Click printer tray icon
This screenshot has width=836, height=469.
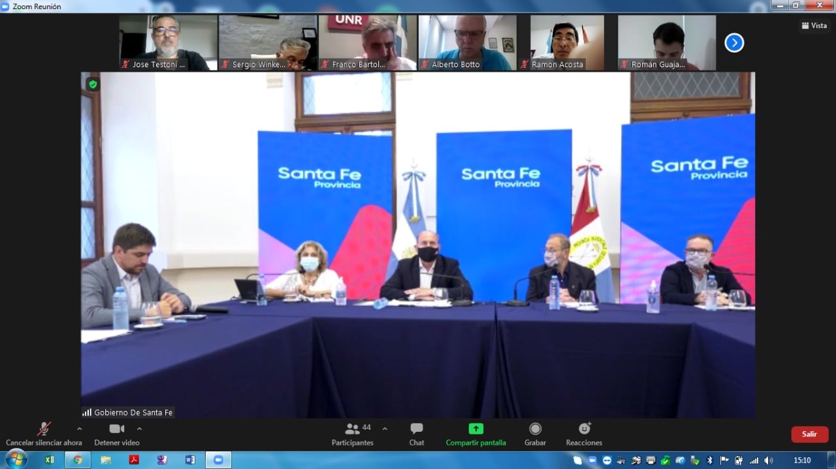(x=651, y=461)
